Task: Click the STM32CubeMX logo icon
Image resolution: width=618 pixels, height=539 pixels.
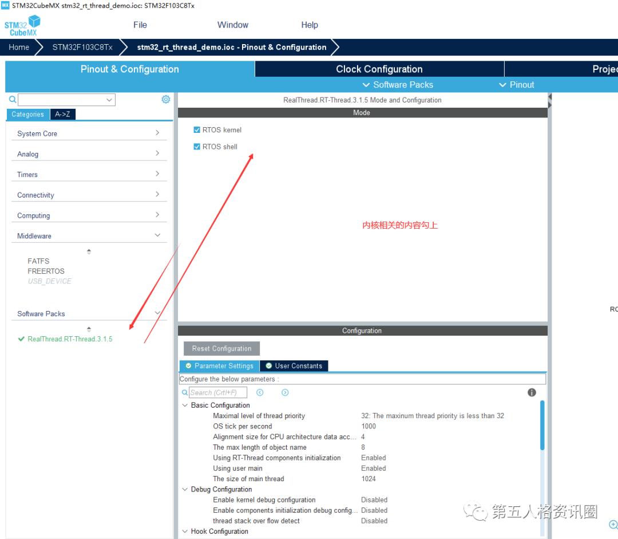Action: point(22,25)
